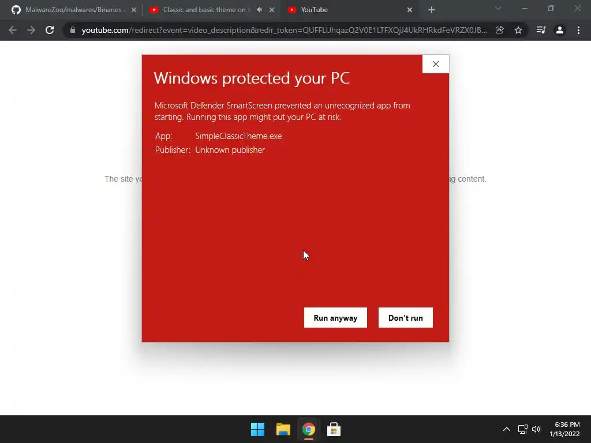
Task: Close the MalwareZoo tab
Action: (133, 10)
